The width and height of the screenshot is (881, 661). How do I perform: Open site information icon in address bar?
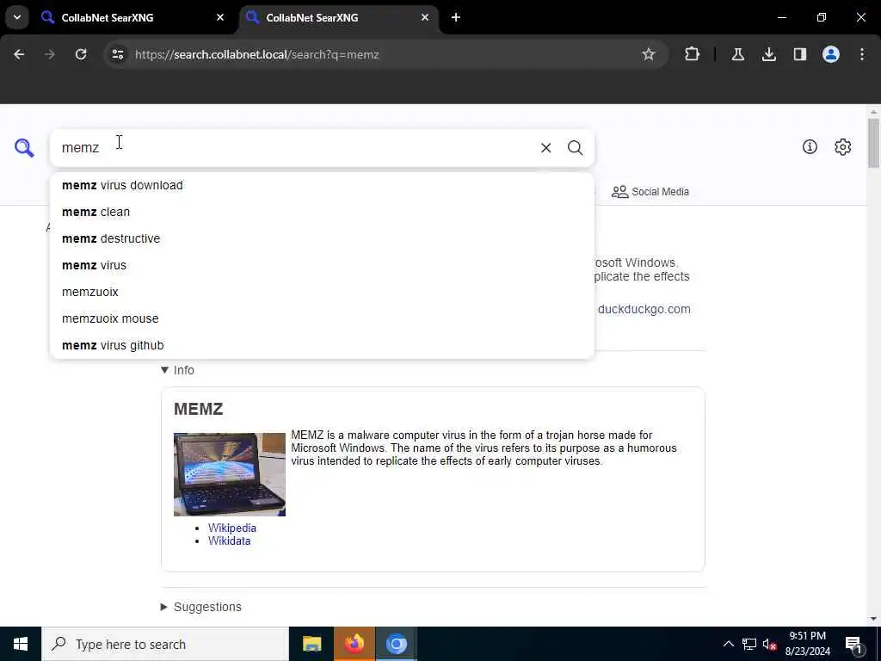tap(117, 54)
